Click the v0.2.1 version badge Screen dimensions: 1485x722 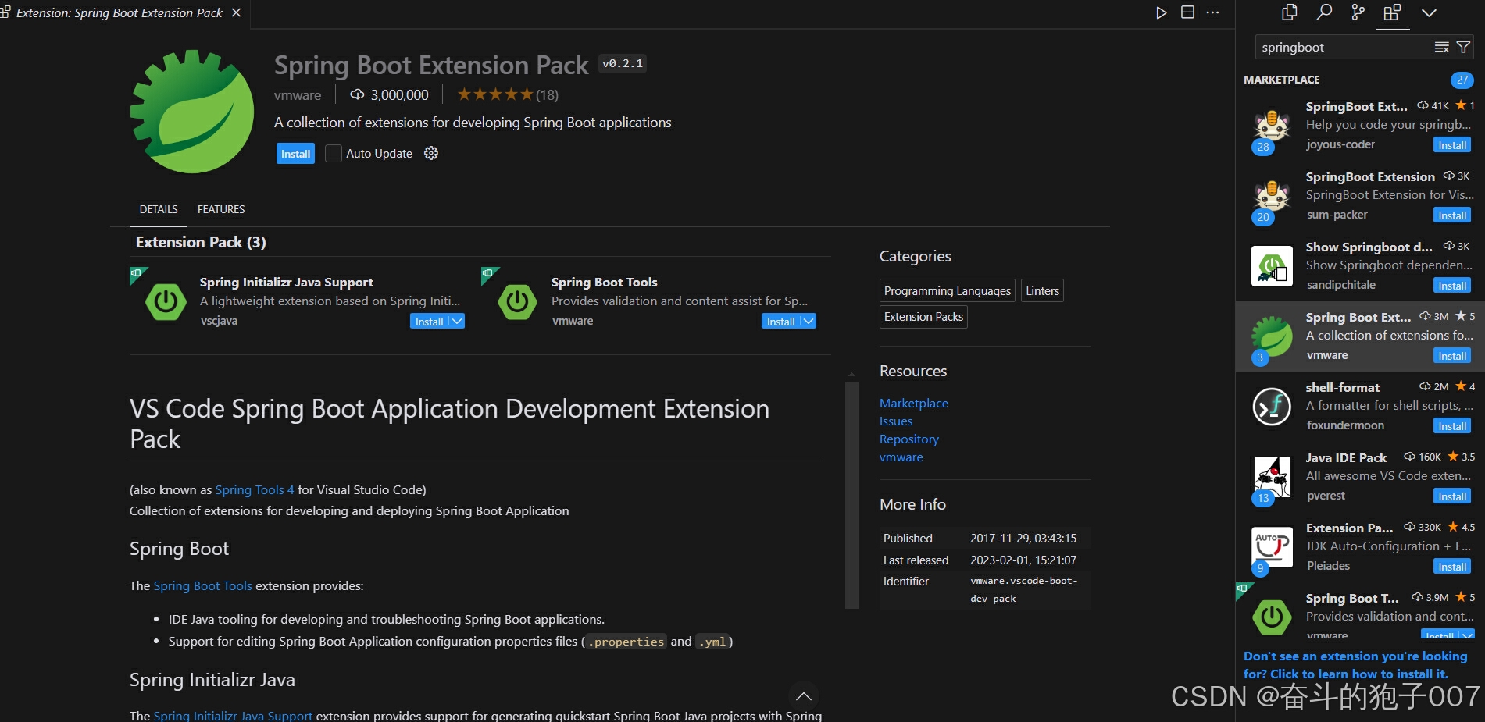tap(623, 63)
